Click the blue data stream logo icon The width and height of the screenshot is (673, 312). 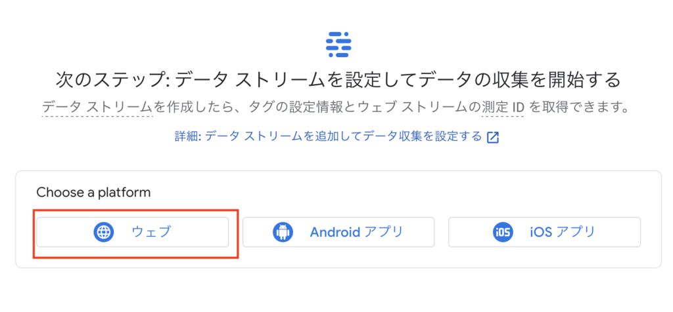(338, 45)
